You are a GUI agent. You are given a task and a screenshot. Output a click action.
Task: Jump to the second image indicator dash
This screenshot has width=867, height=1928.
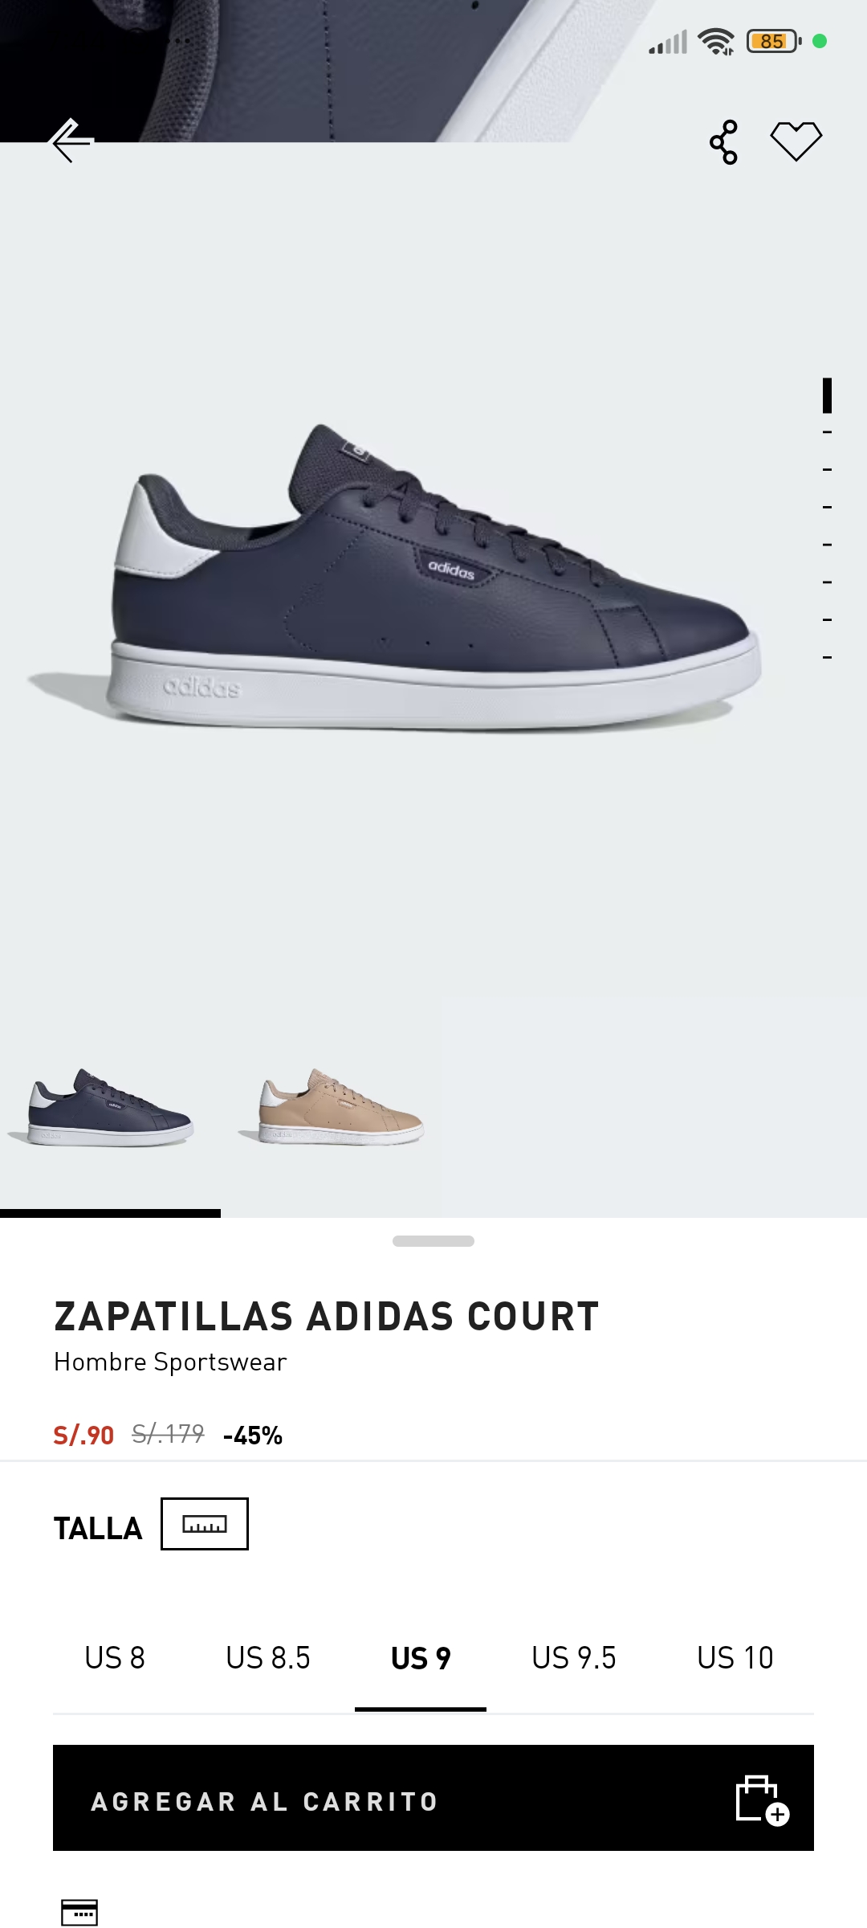[x=827, y=432]
